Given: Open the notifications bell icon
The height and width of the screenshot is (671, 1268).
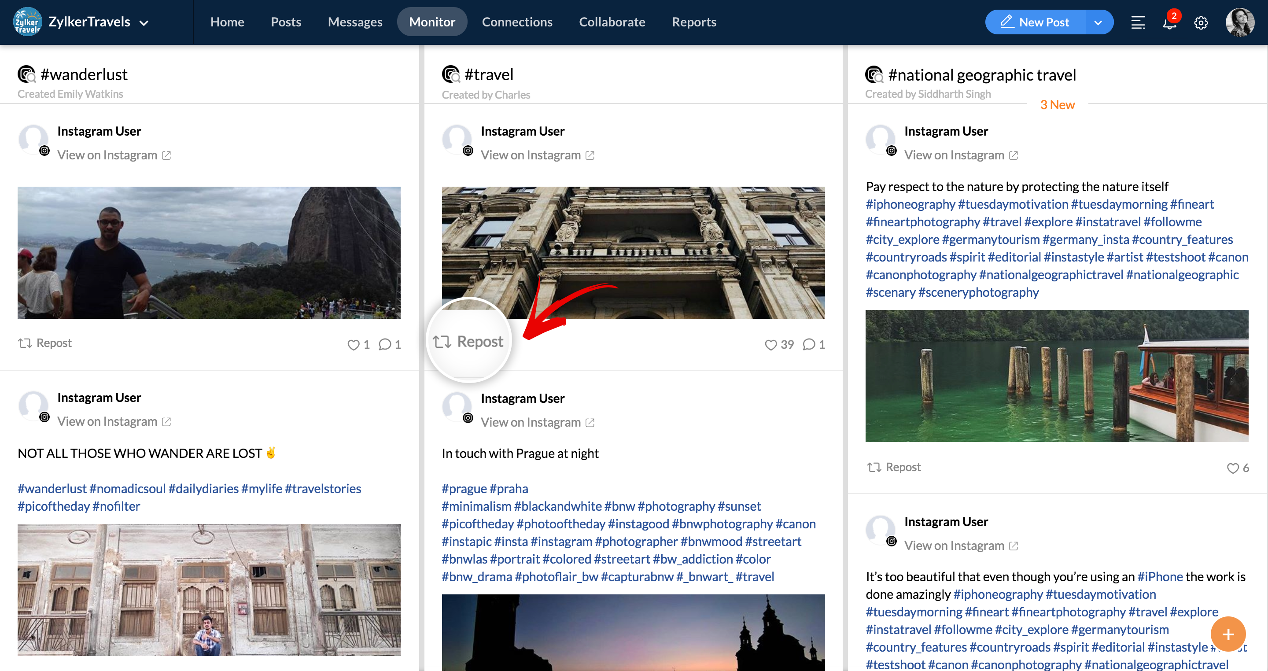Looking at the screenshot, I should (1169, 23).
